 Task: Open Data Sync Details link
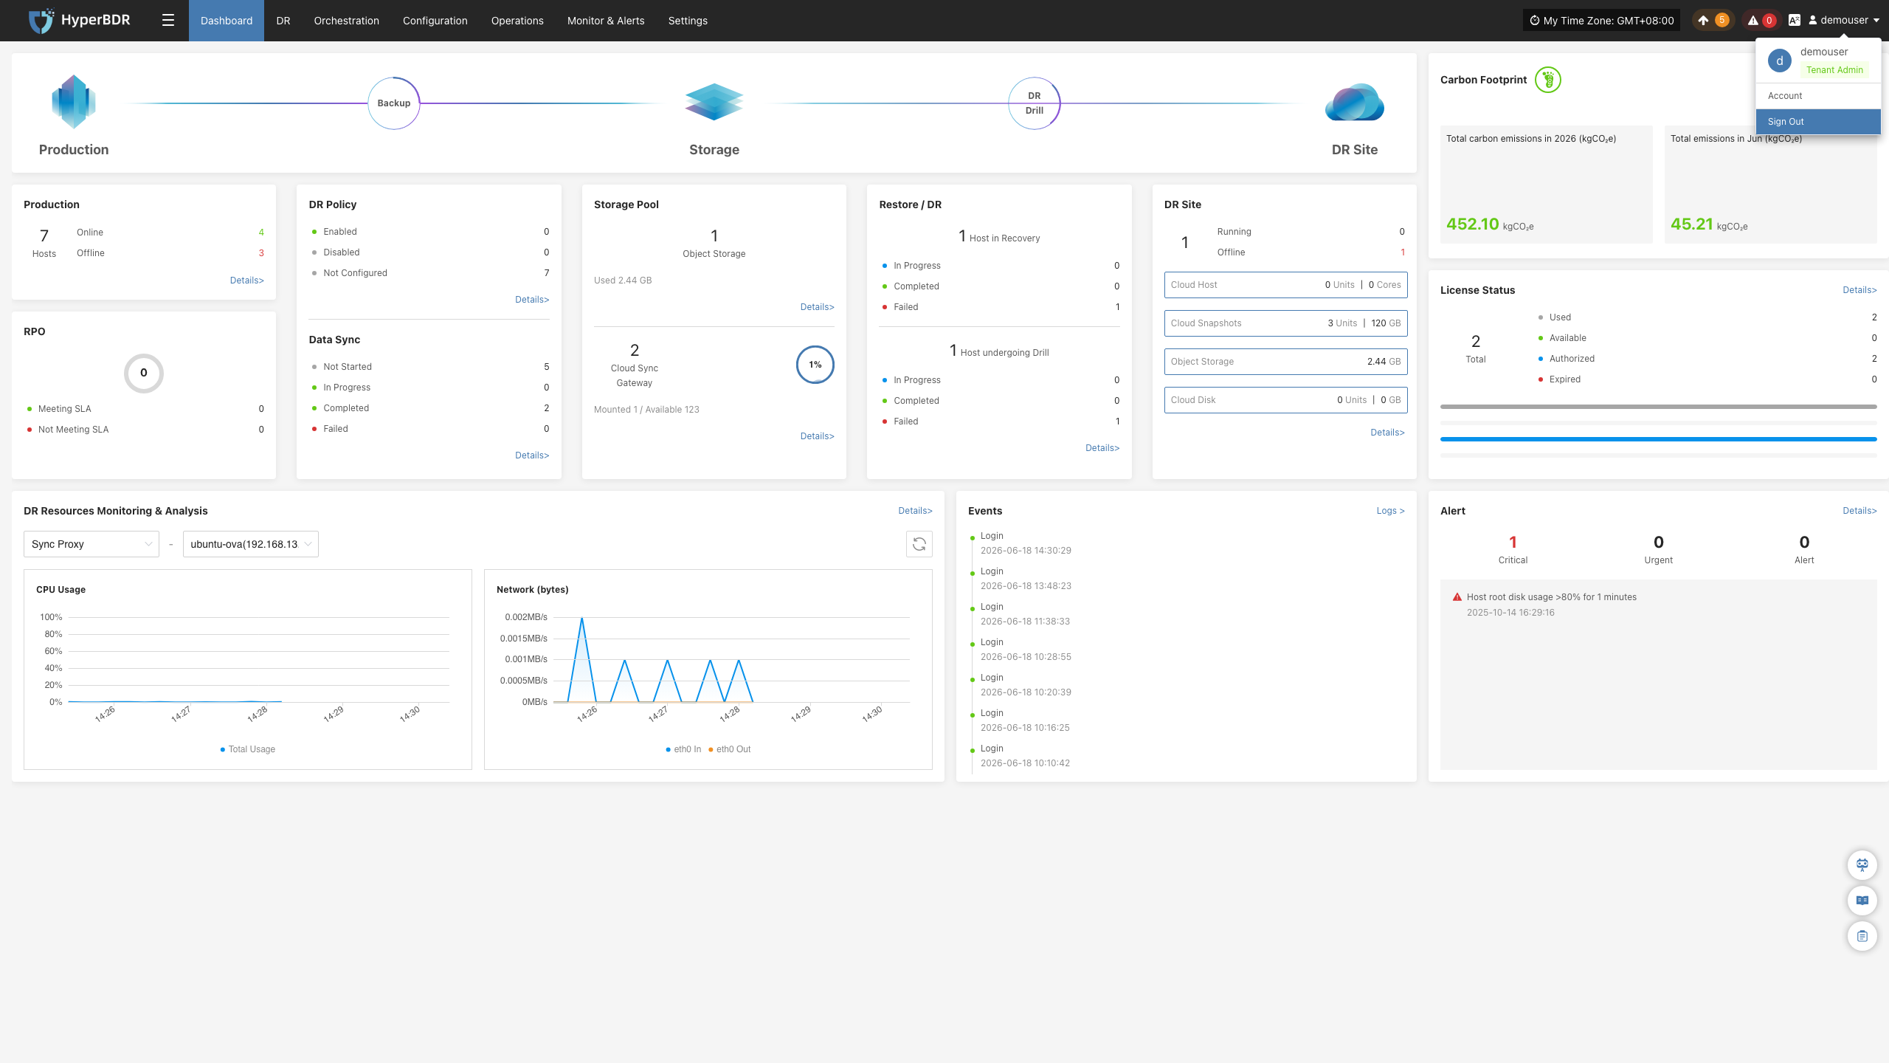[532, 455]
